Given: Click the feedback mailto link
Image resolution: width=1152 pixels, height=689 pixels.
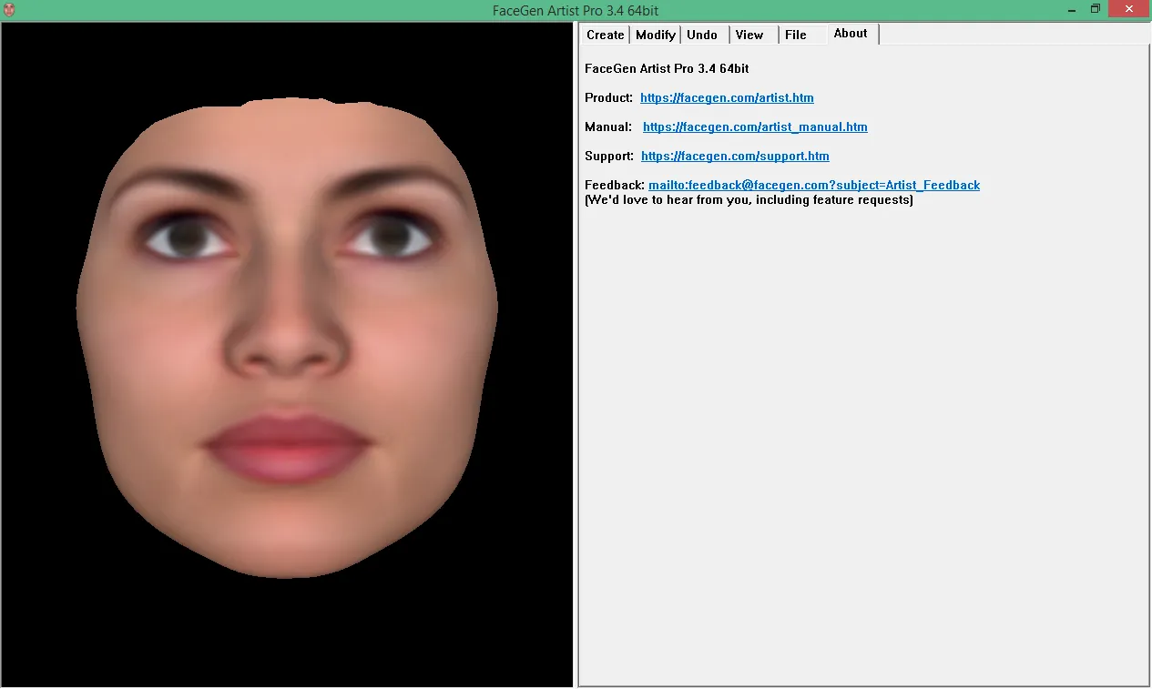Looking at the screenshot, I should point(814,185).
